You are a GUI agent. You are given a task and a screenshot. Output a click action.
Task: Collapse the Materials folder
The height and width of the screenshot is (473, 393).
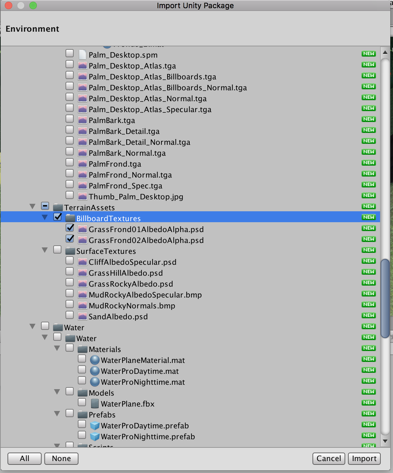[57, 348]
